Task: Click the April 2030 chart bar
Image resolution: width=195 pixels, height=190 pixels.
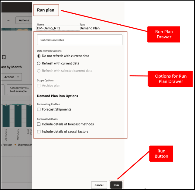Action: [6, 116]
